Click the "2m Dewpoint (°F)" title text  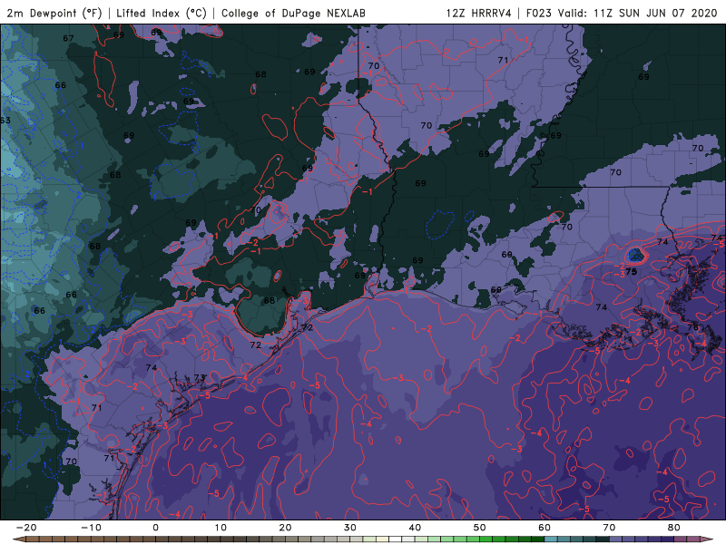tap(54, 13)
